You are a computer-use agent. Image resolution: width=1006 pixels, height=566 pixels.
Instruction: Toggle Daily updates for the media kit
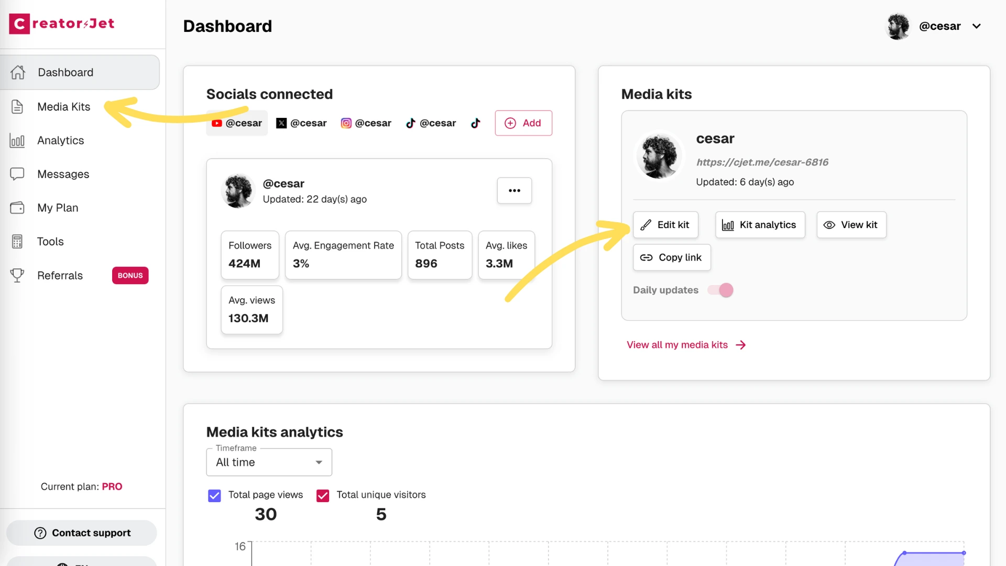tap(720, 290)
